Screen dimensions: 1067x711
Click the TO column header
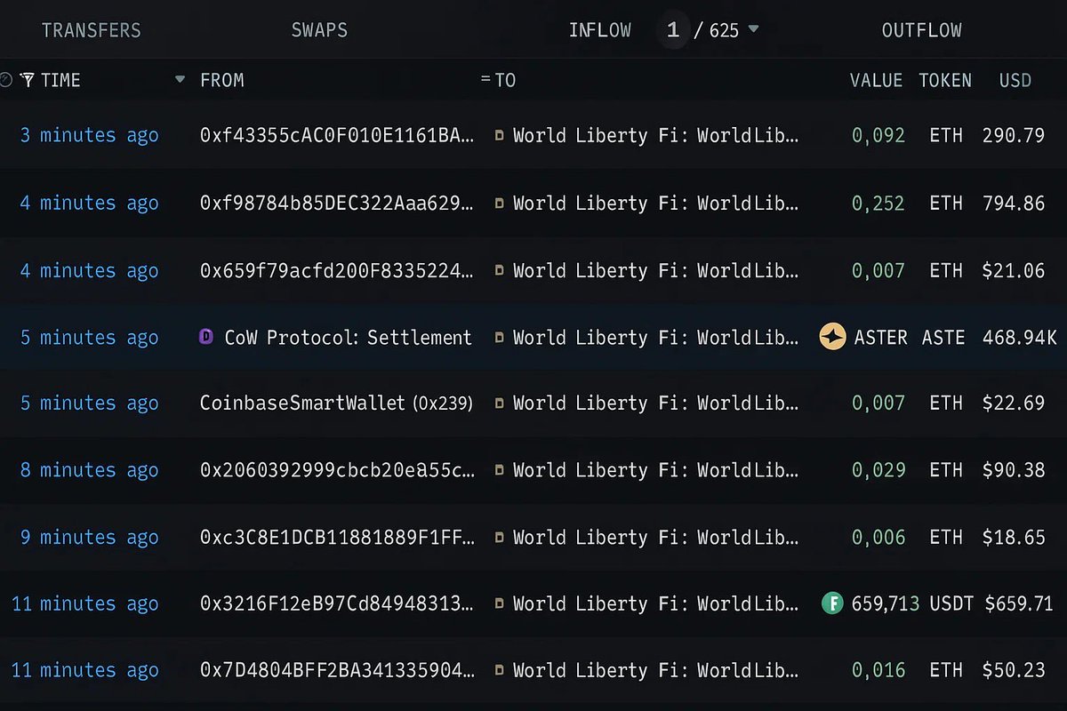pos(505,80)
